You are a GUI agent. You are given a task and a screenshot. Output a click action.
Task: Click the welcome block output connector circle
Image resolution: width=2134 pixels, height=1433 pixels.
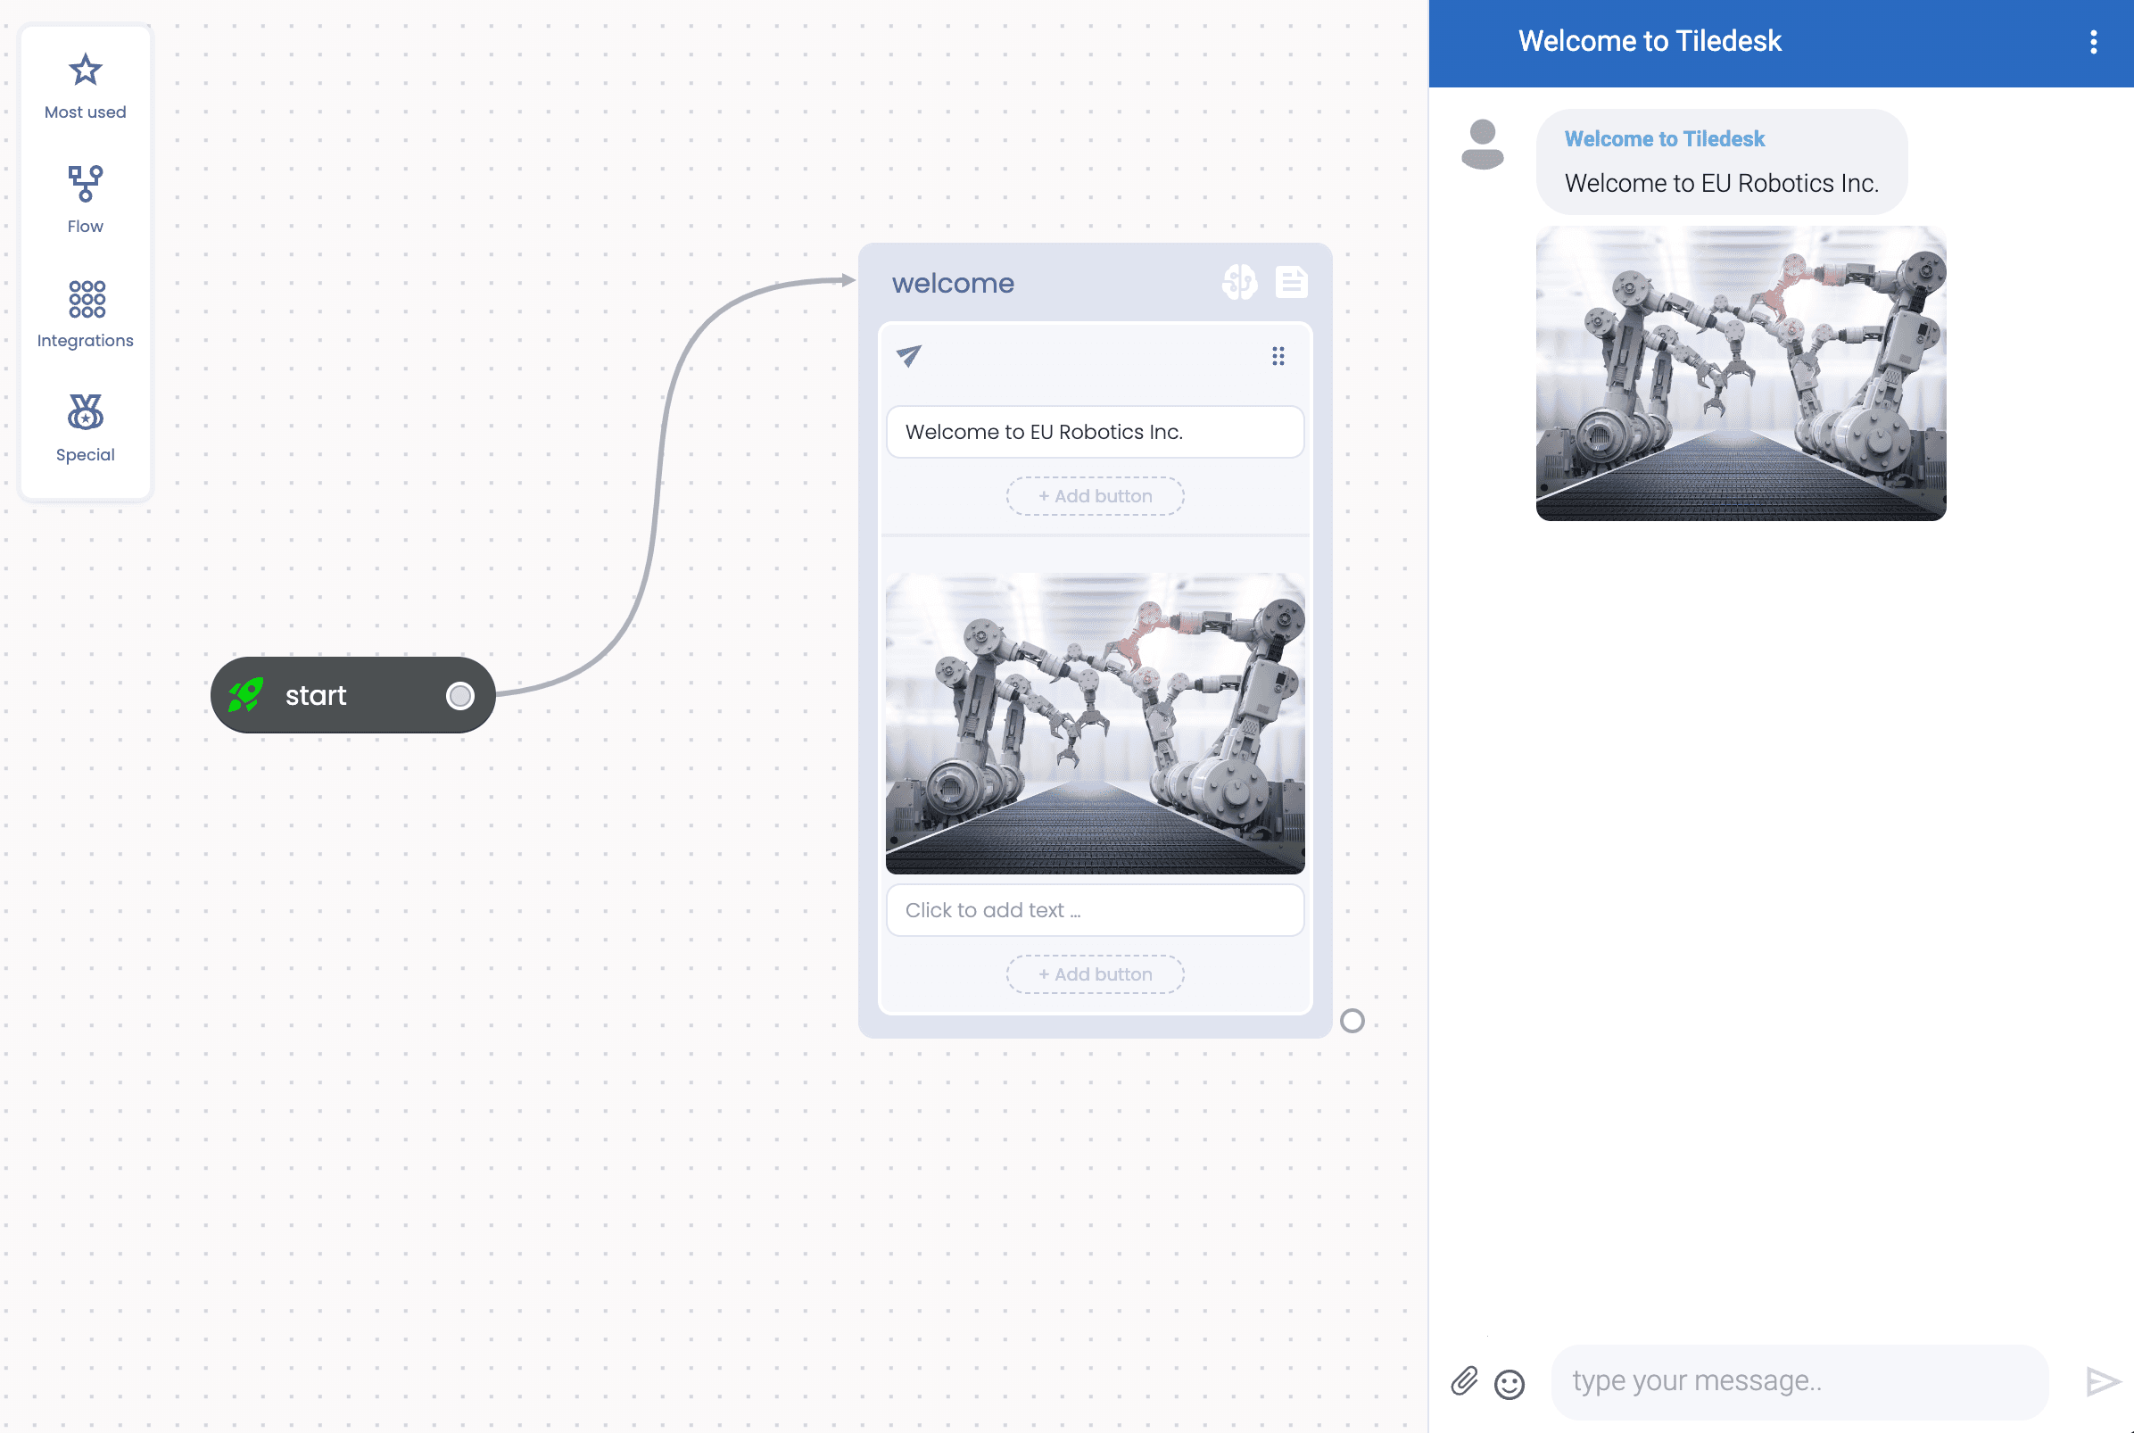coord(1352,1021)
